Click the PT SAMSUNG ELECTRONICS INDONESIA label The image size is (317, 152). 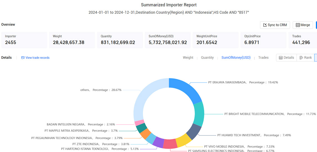tap(231, 151)
